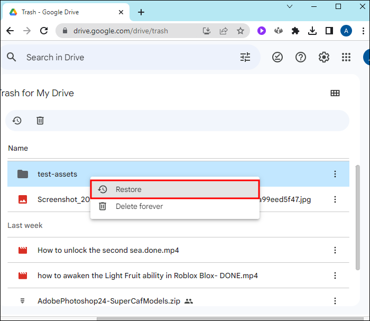Open the Drive help menu icon
This screenshot has height=321, width=370.
point(301,57)
